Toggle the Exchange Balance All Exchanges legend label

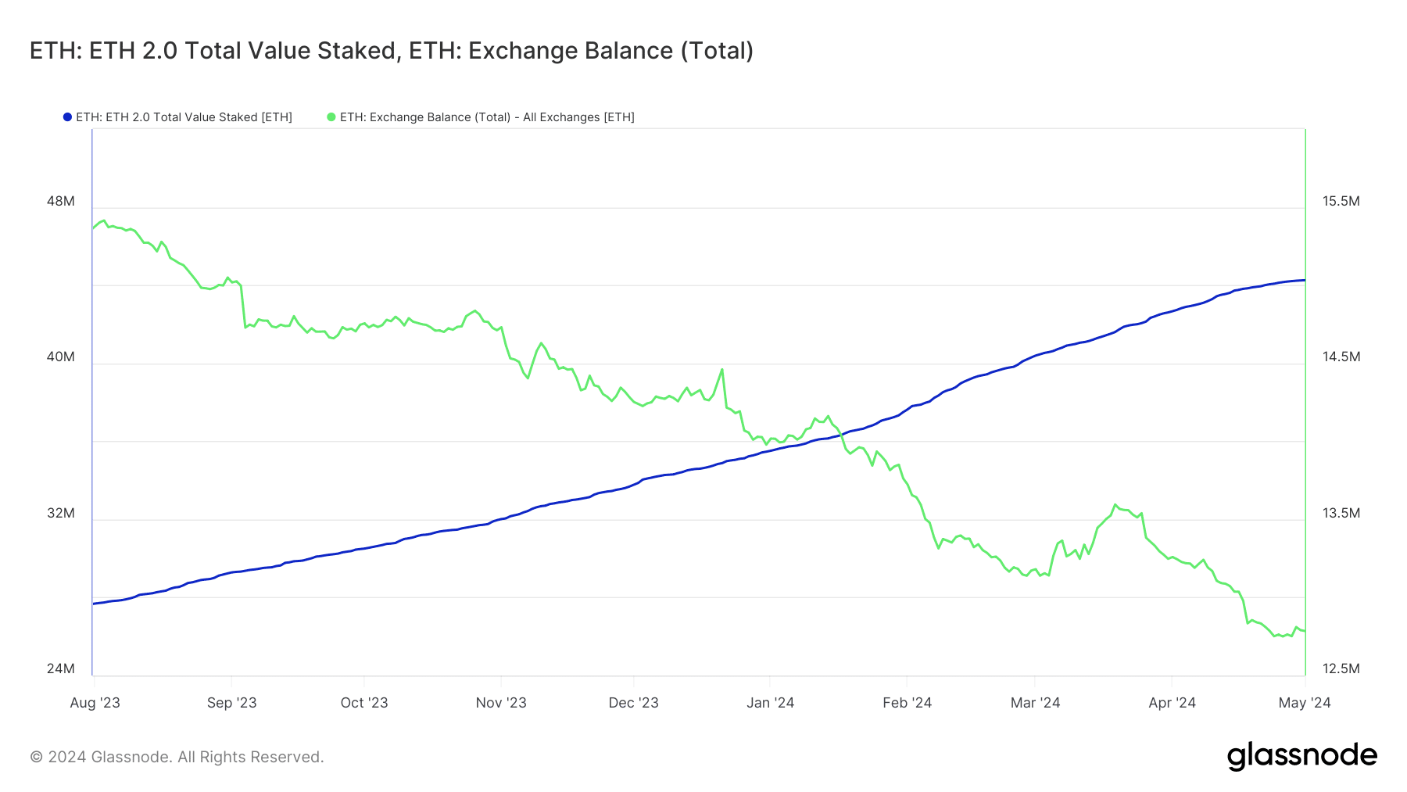point(487,117)
